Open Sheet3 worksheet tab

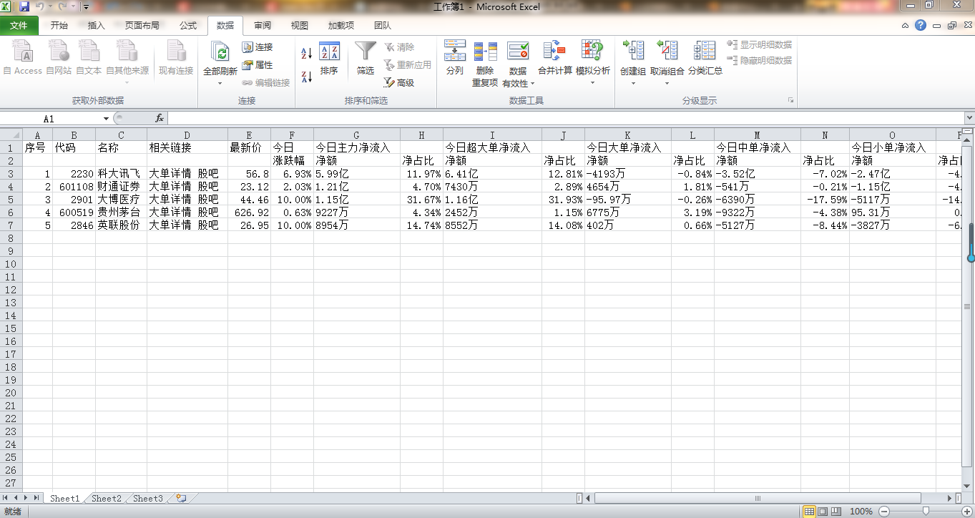[148, 498]
